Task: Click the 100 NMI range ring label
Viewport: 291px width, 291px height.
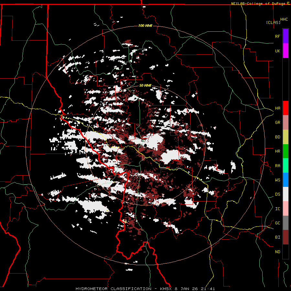Action: [x=145, y=26]
